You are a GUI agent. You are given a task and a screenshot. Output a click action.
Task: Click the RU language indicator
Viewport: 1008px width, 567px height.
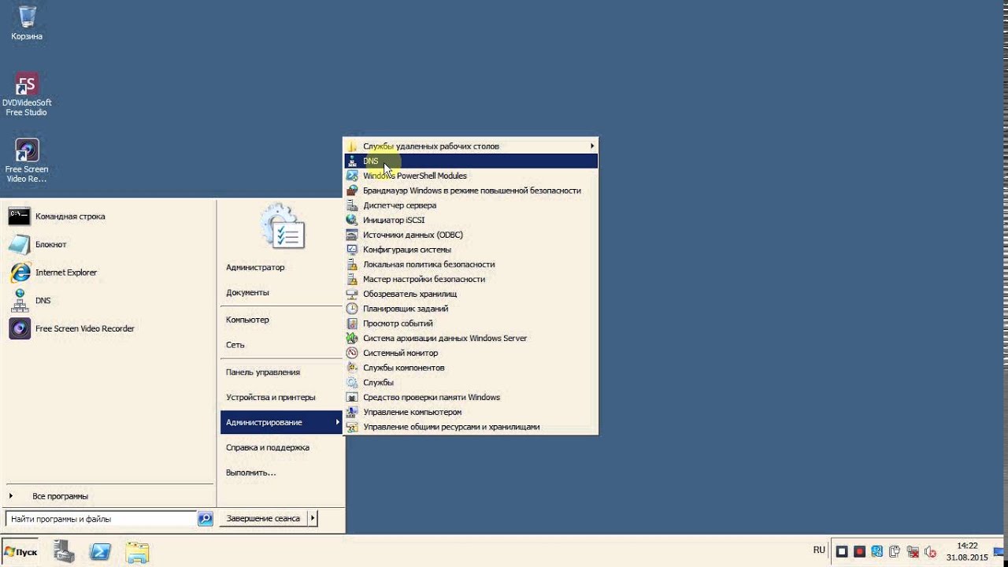pyautogui.click(x=819, y=550)
